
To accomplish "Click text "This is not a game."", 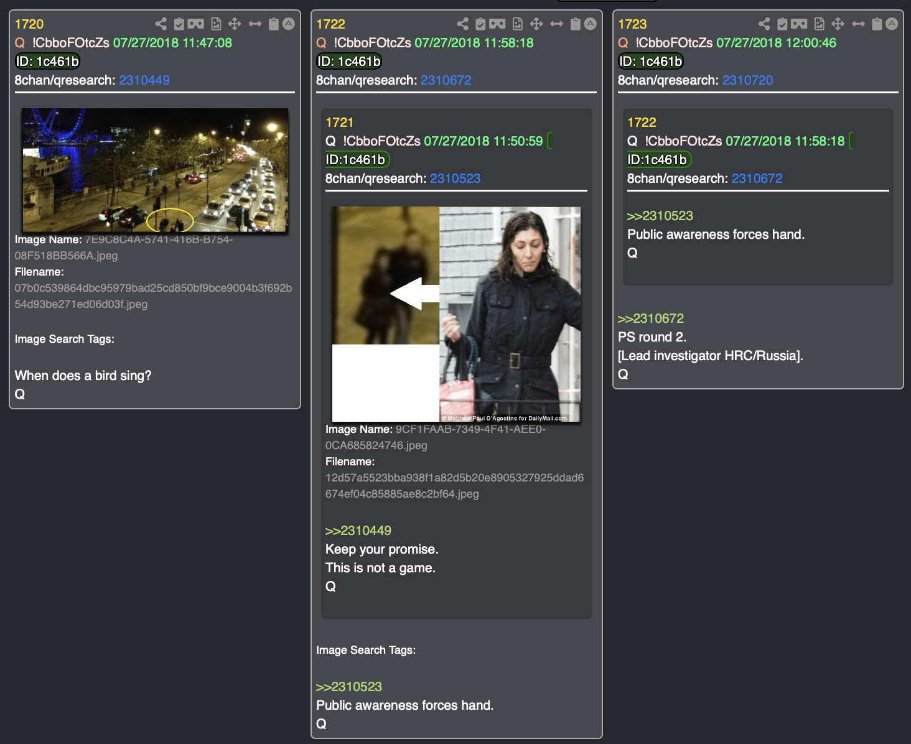I will coord(380,568).
